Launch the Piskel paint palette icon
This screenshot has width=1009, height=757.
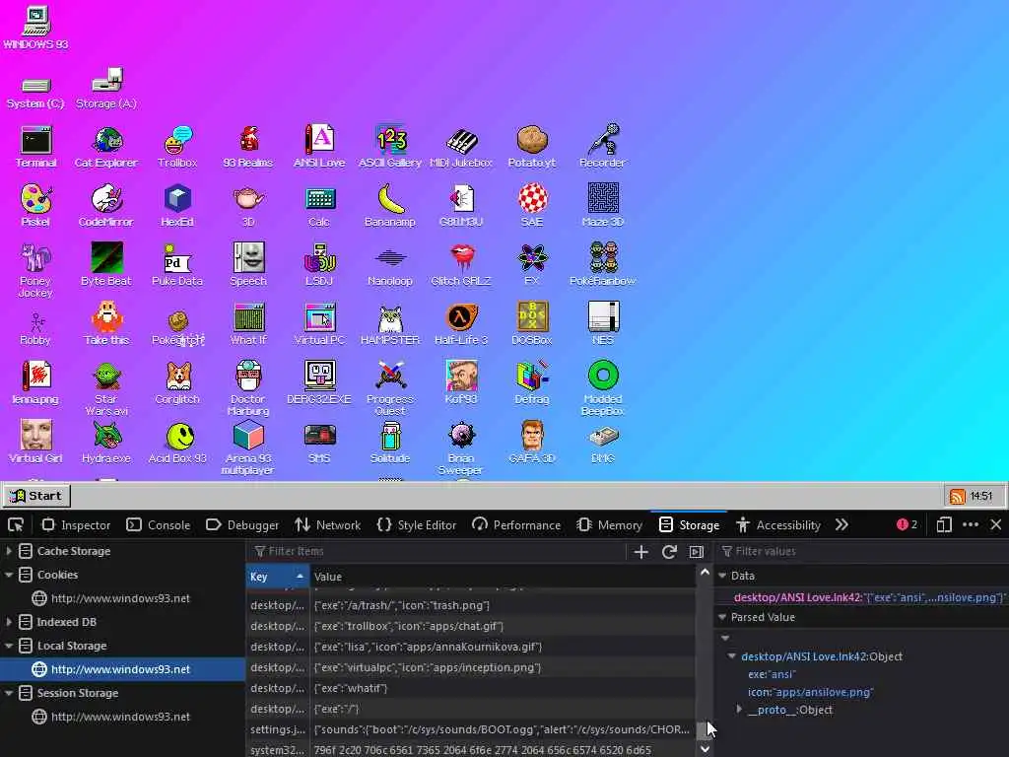point(35,206)
